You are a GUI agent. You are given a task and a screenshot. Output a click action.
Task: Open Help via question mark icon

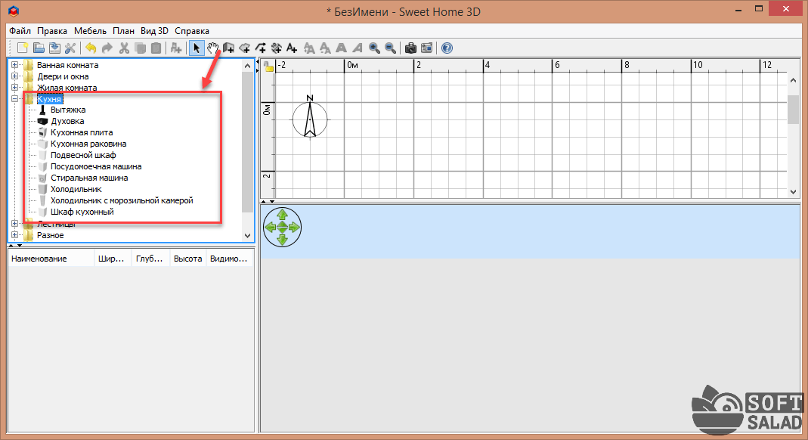[x=447, y=48]
